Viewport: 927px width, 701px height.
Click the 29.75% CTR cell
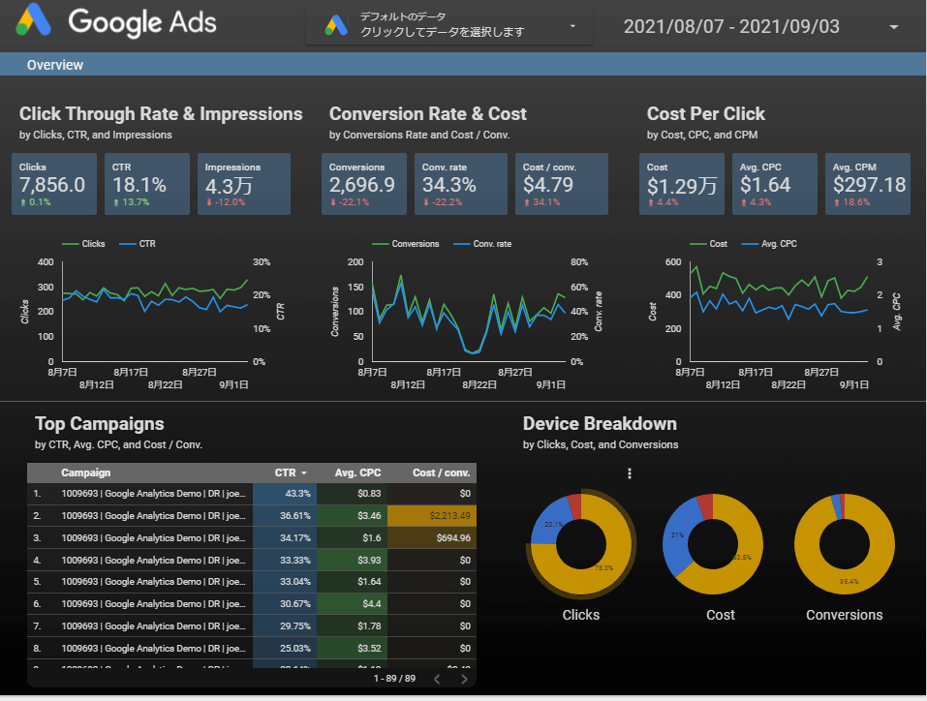coord(285,625)
